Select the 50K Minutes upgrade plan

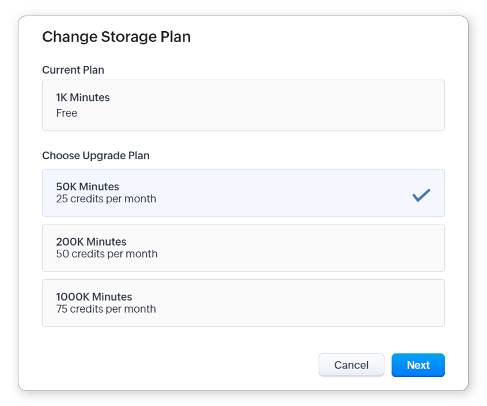pyautogui.click(x=243, y=193)
